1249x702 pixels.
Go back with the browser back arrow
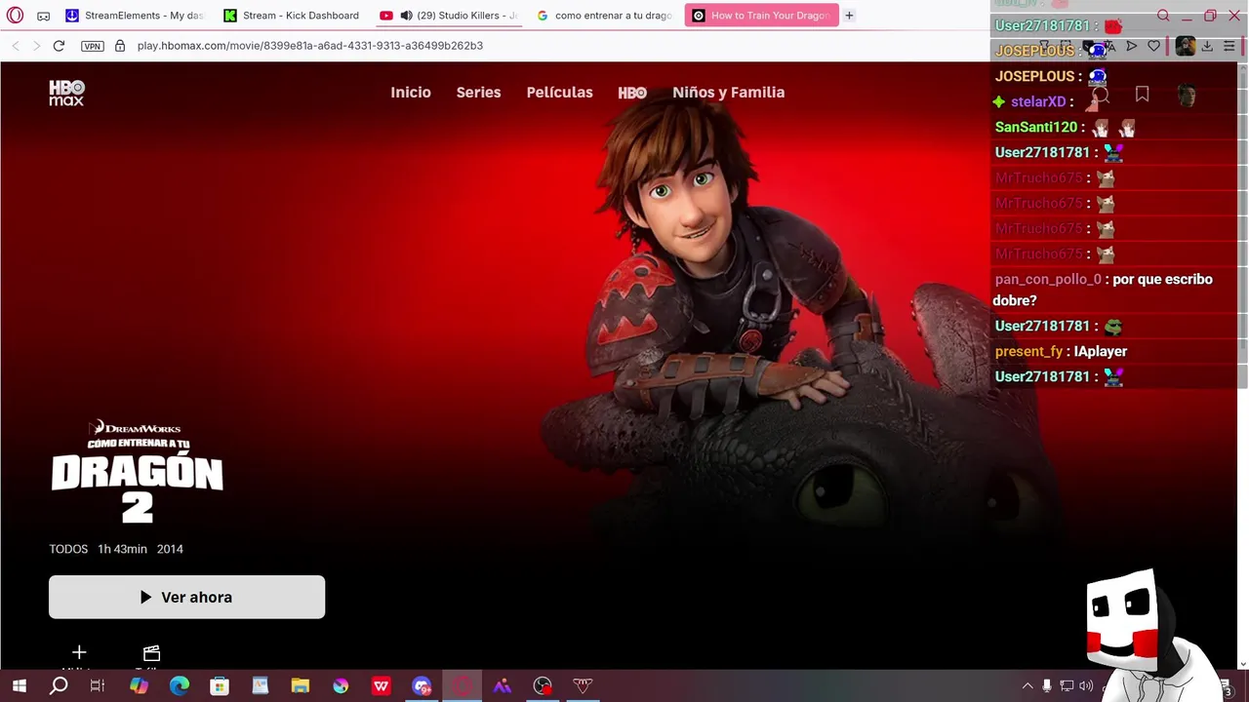16,46
